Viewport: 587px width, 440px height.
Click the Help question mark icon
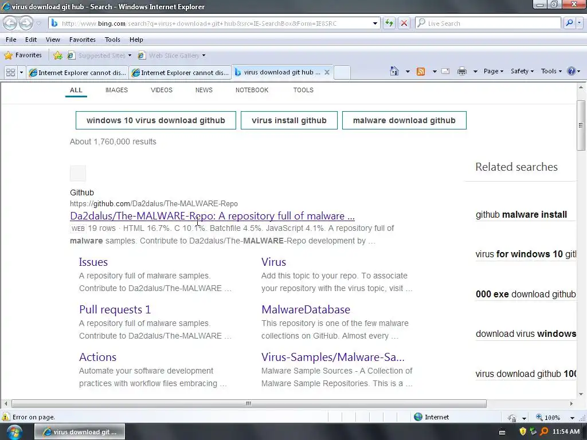point(572,71)
